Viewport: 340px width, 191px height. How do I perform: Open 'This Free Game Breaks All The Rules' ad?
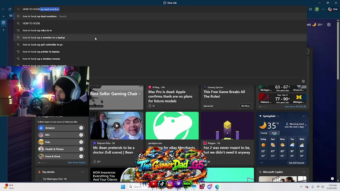pos(224,94)
